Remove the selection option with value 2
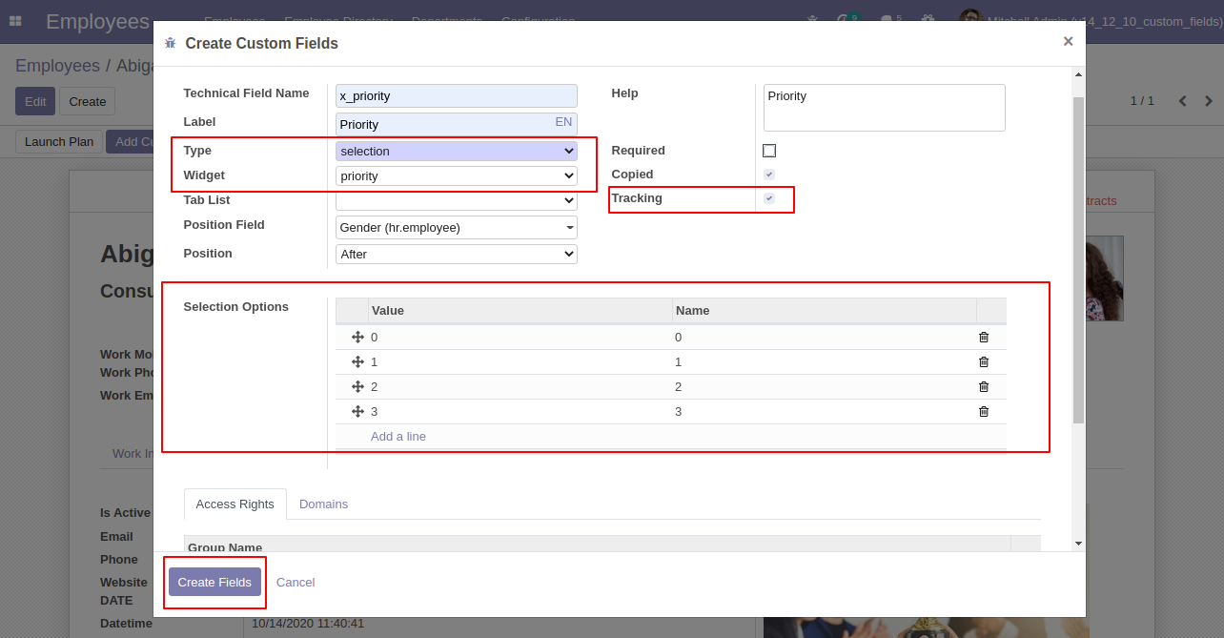Viewport: 1224px width, 638px height. coord(984,387)
